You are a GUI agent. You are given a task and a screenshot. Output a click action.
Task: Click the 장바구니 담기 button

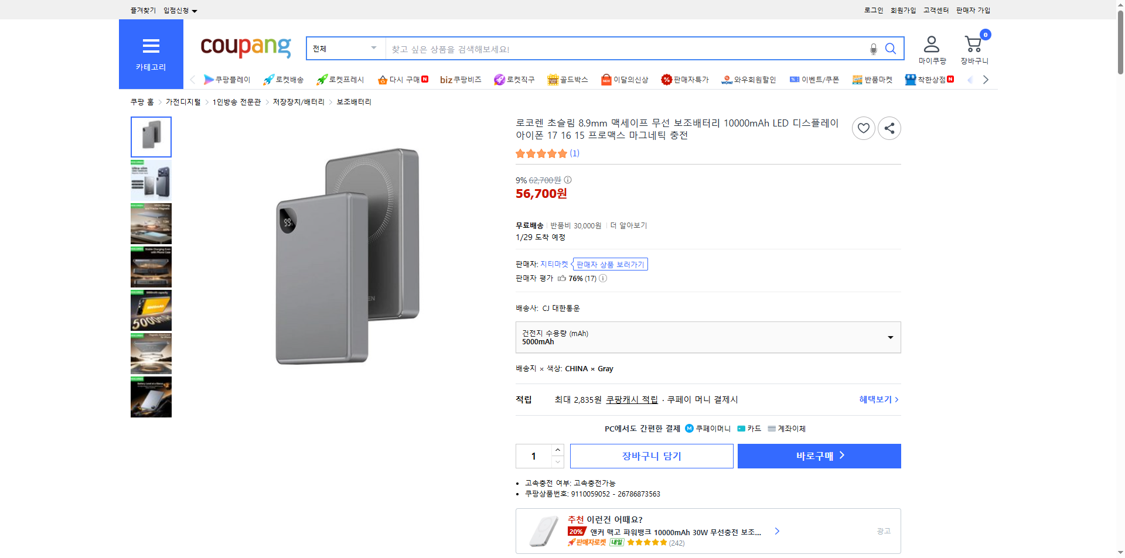(651, 456)
